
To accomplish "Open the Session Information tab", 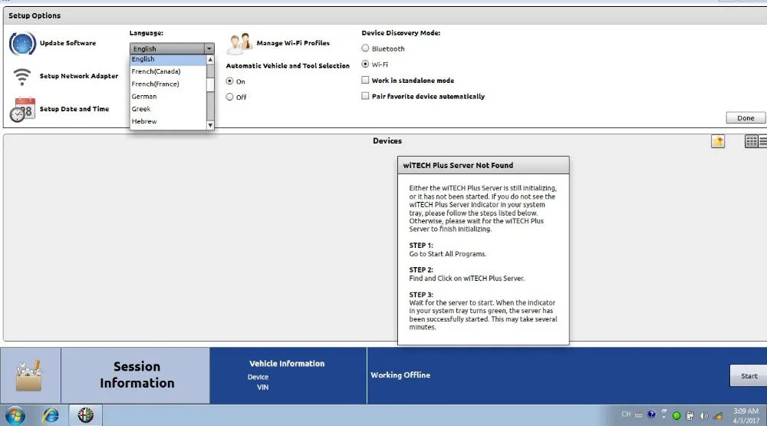I will point(137,375).
